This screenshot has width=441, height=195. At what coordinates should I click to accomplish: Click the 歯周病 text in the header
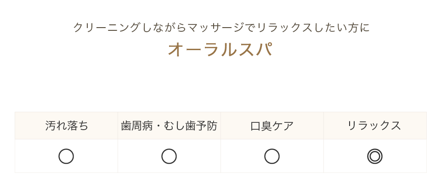[x=137, y=126]
